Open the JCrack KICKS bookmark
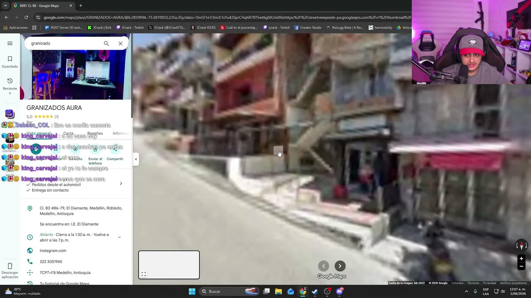 point(203,28)
